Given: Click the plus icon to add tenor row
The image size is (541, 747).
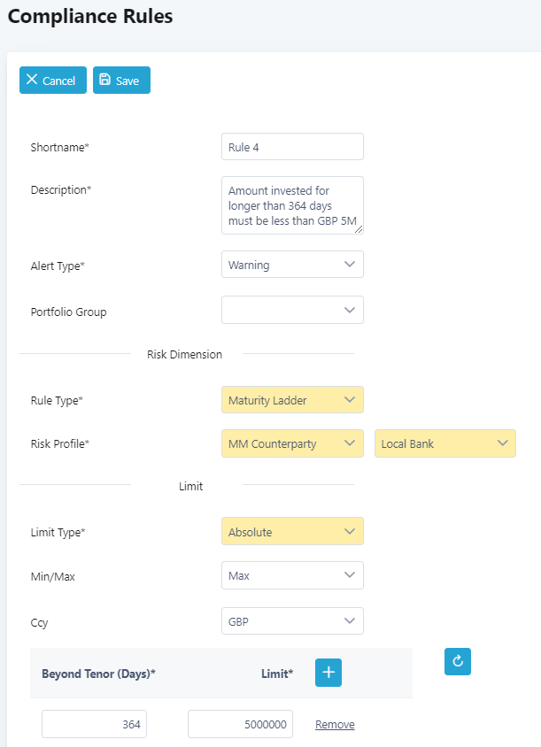Looking at the screenshot, I should point(328,673).
